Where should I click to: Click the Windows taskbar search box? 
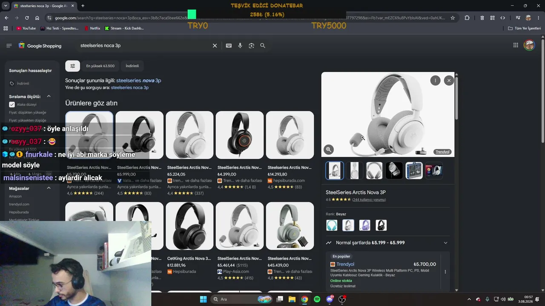242,299
